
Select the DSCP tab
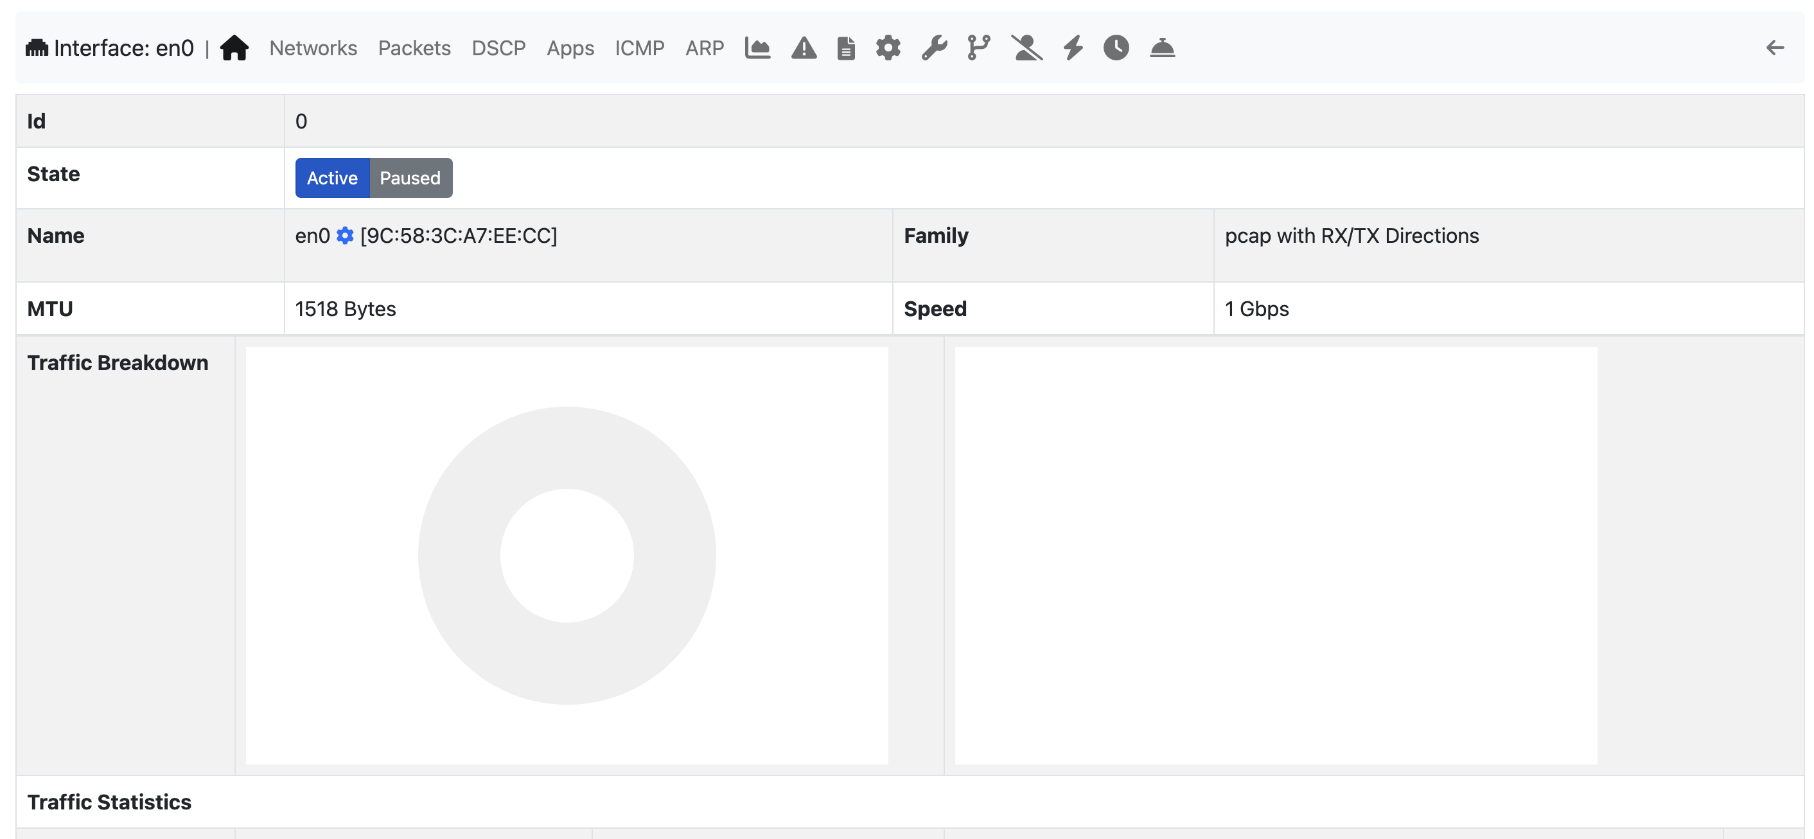click(498, 48)
